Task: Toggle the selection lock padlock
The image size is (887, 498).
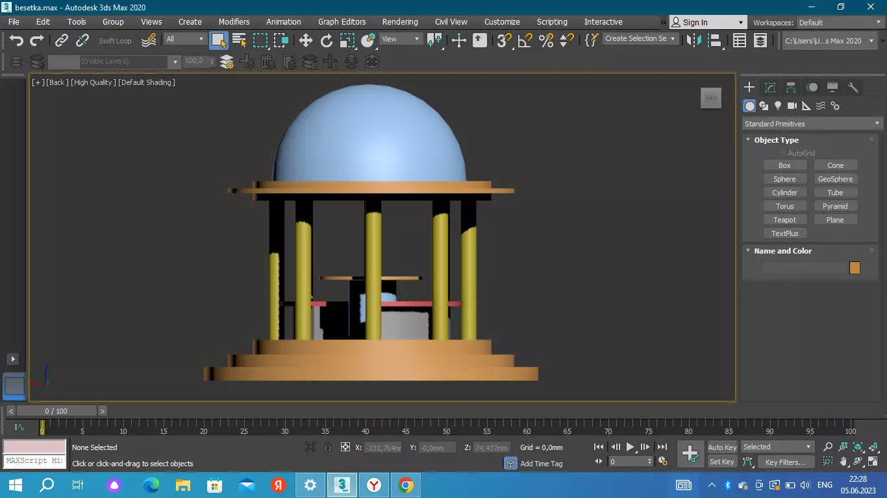Action: coord(328,447)
